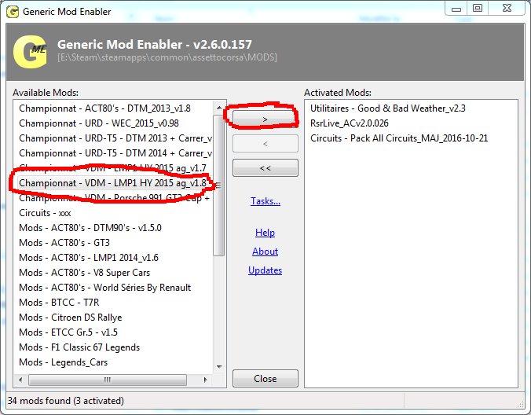Select Championnat - ACT80's - DTM_2013_v1.8
The image size is (531, 415).
[104, 108]
